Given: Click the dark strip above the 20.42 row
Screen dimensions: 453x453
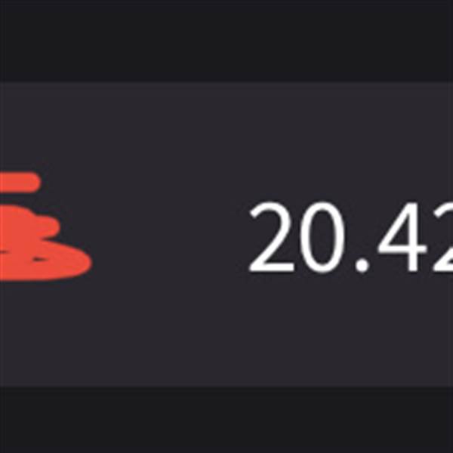Looking at the screenshot, I should (226, 41).
